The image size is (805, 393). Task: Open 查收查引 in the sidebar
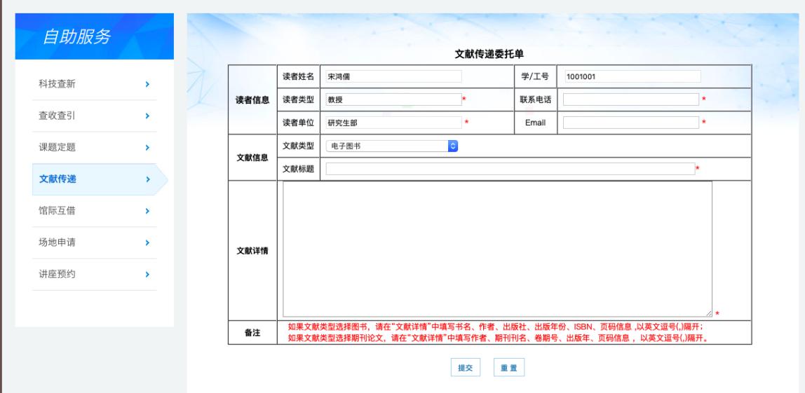[x=95, y=116]
